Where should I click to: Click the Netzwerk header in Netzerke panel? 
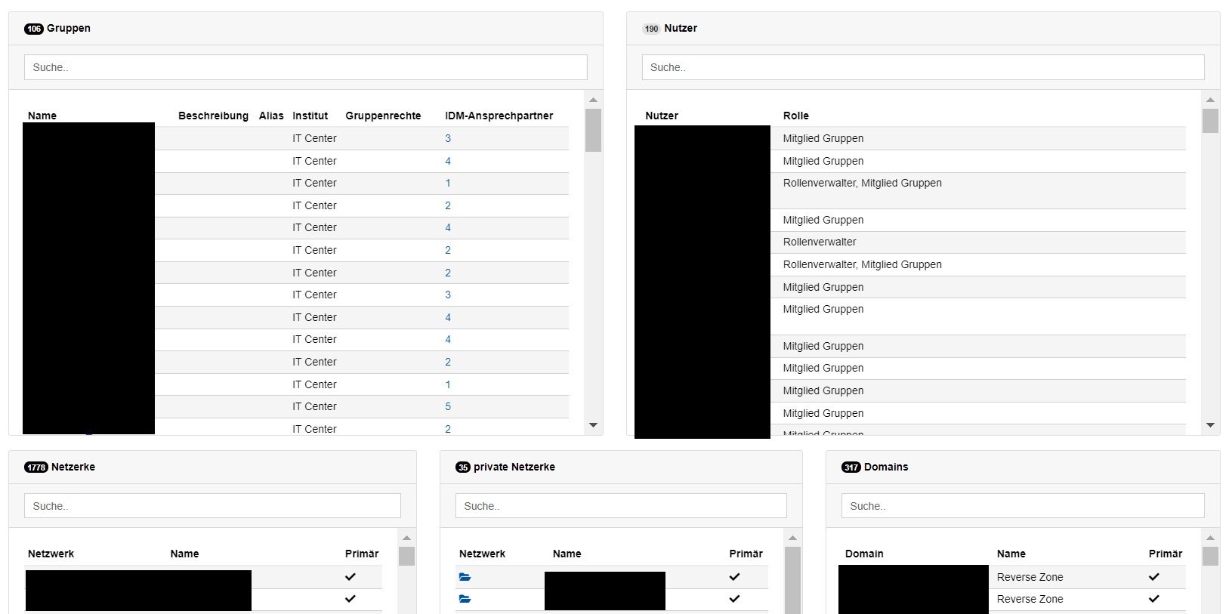(51, 554)
